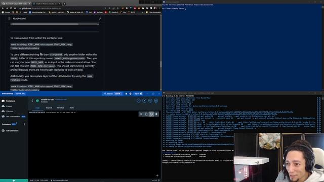324x182 pixels.
Task: Open Other bookmarks folder
Action: (x=153, y=12)
